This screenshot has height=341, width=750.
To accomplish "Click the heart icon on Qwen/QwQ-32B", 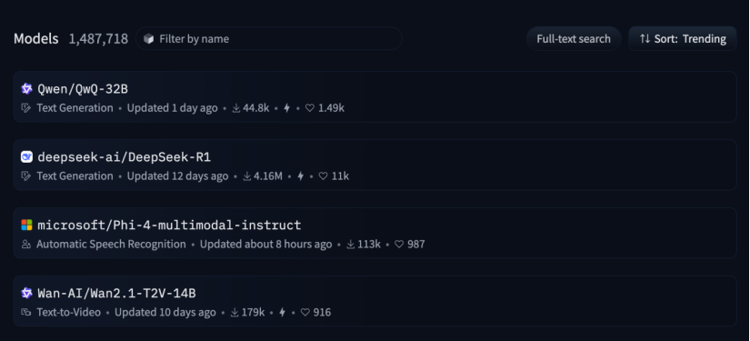I will [x=310, y=108].
